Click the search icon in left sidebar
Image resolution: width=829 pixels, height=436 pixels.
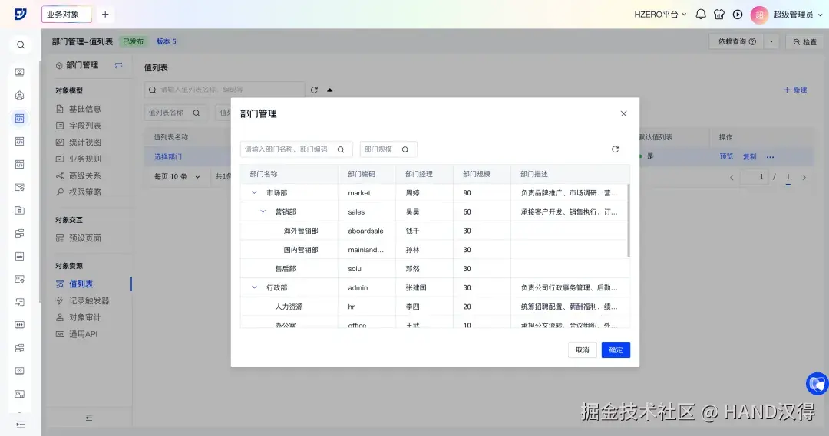(x=20, y=45)
